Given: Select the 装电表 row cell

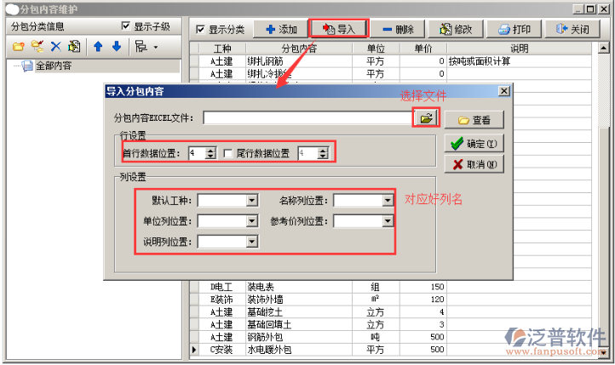Looking at the screenshot, I should 299,287.
